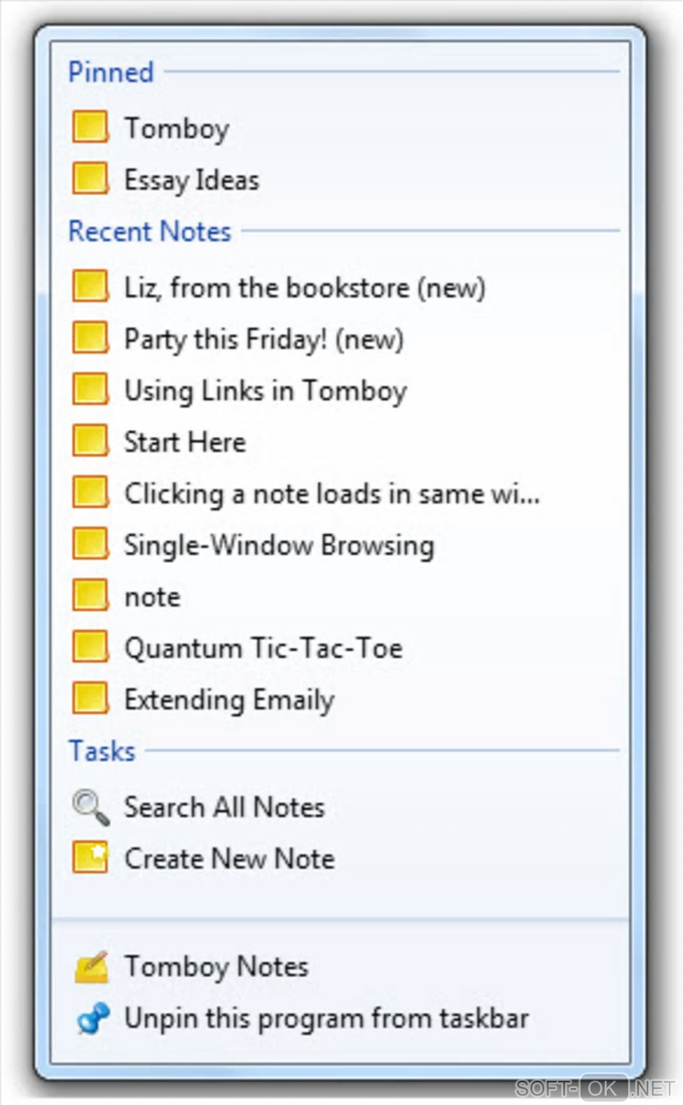The height and width of the screenshot is (1105, 683).
Task: Select Unpin this program from taskbar
Action: pyautogui.click(x=326, y=1018)
